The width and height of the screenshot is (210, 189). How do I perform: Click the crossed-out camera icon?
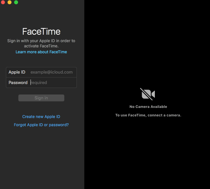(148, 94)
